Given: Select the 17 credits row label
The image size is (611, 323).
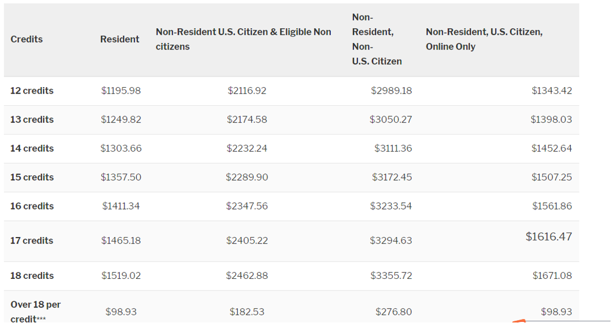Looking at the screenshot, I should (32, 240).
